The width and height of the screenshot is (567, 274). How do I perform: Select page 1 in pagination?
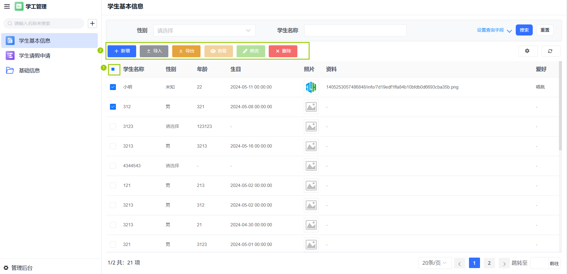coord(474,263)
